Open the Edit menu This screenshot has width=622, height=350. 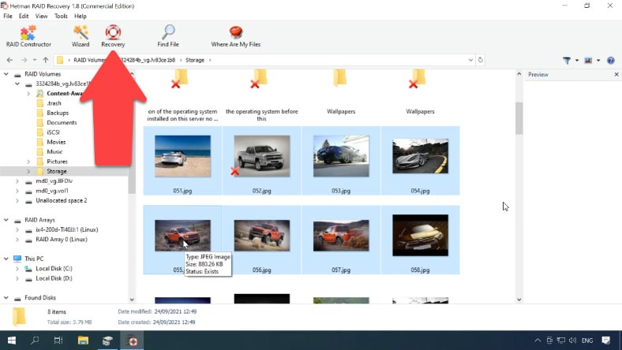pyautogui.click(x=24, y=17)
